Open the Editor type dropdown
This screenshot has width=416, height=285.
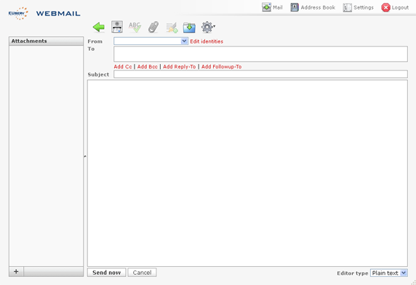[x=389, y=273]
